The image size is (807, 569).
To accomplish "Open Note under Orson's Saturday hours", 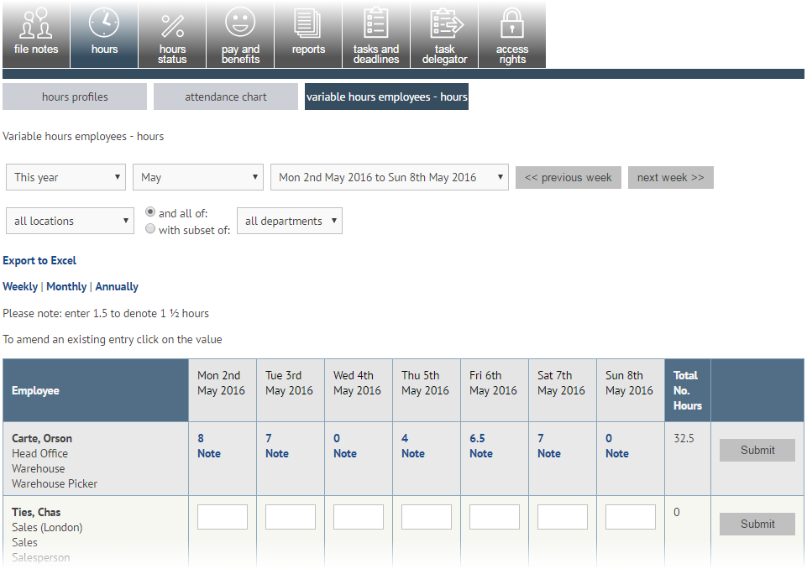I will point(549,453).
